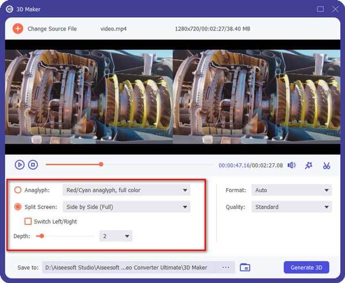The width and height of the screenshot is (345, 283).
Task: Open the output folder icon
Action: (x=245, y=267)
